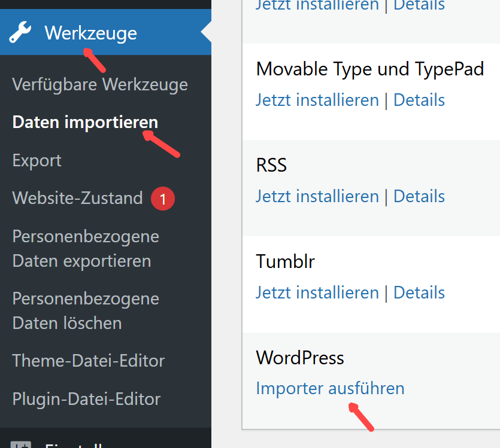Install the Movable Type und TypePad importer
Image resolution: width=500 pixels, height=448 pixels.
click(317, 100)
